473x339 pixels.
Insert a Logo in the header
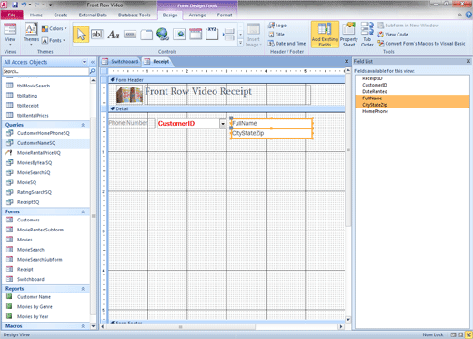coord(277,26)
